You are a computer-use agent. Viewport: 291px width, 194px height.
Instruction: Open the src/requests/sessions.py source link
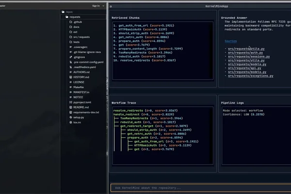coord(249,56)
